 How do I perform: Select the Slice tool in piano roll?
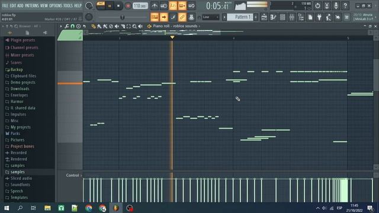[x=123, y=26]
